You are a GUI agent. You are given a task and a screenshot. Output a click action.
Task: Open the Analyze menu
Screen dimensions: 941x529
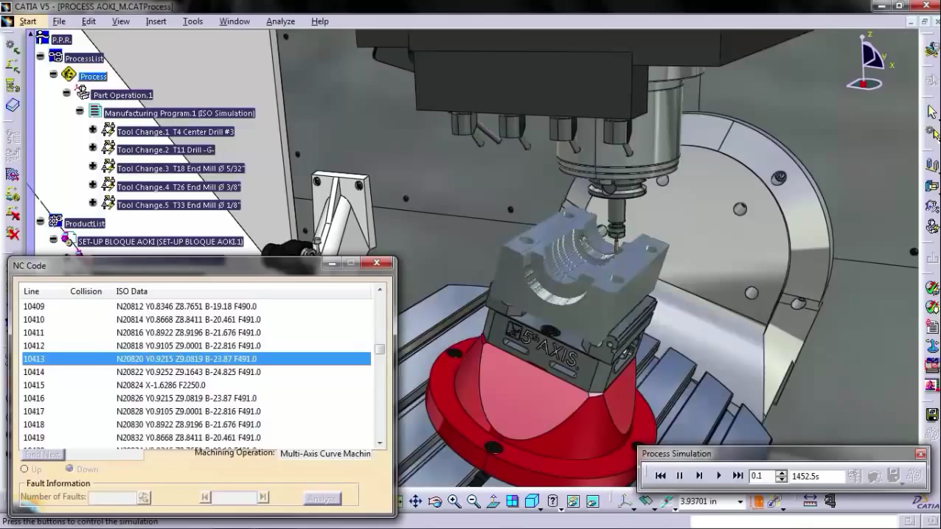click(x=280, y=21)
